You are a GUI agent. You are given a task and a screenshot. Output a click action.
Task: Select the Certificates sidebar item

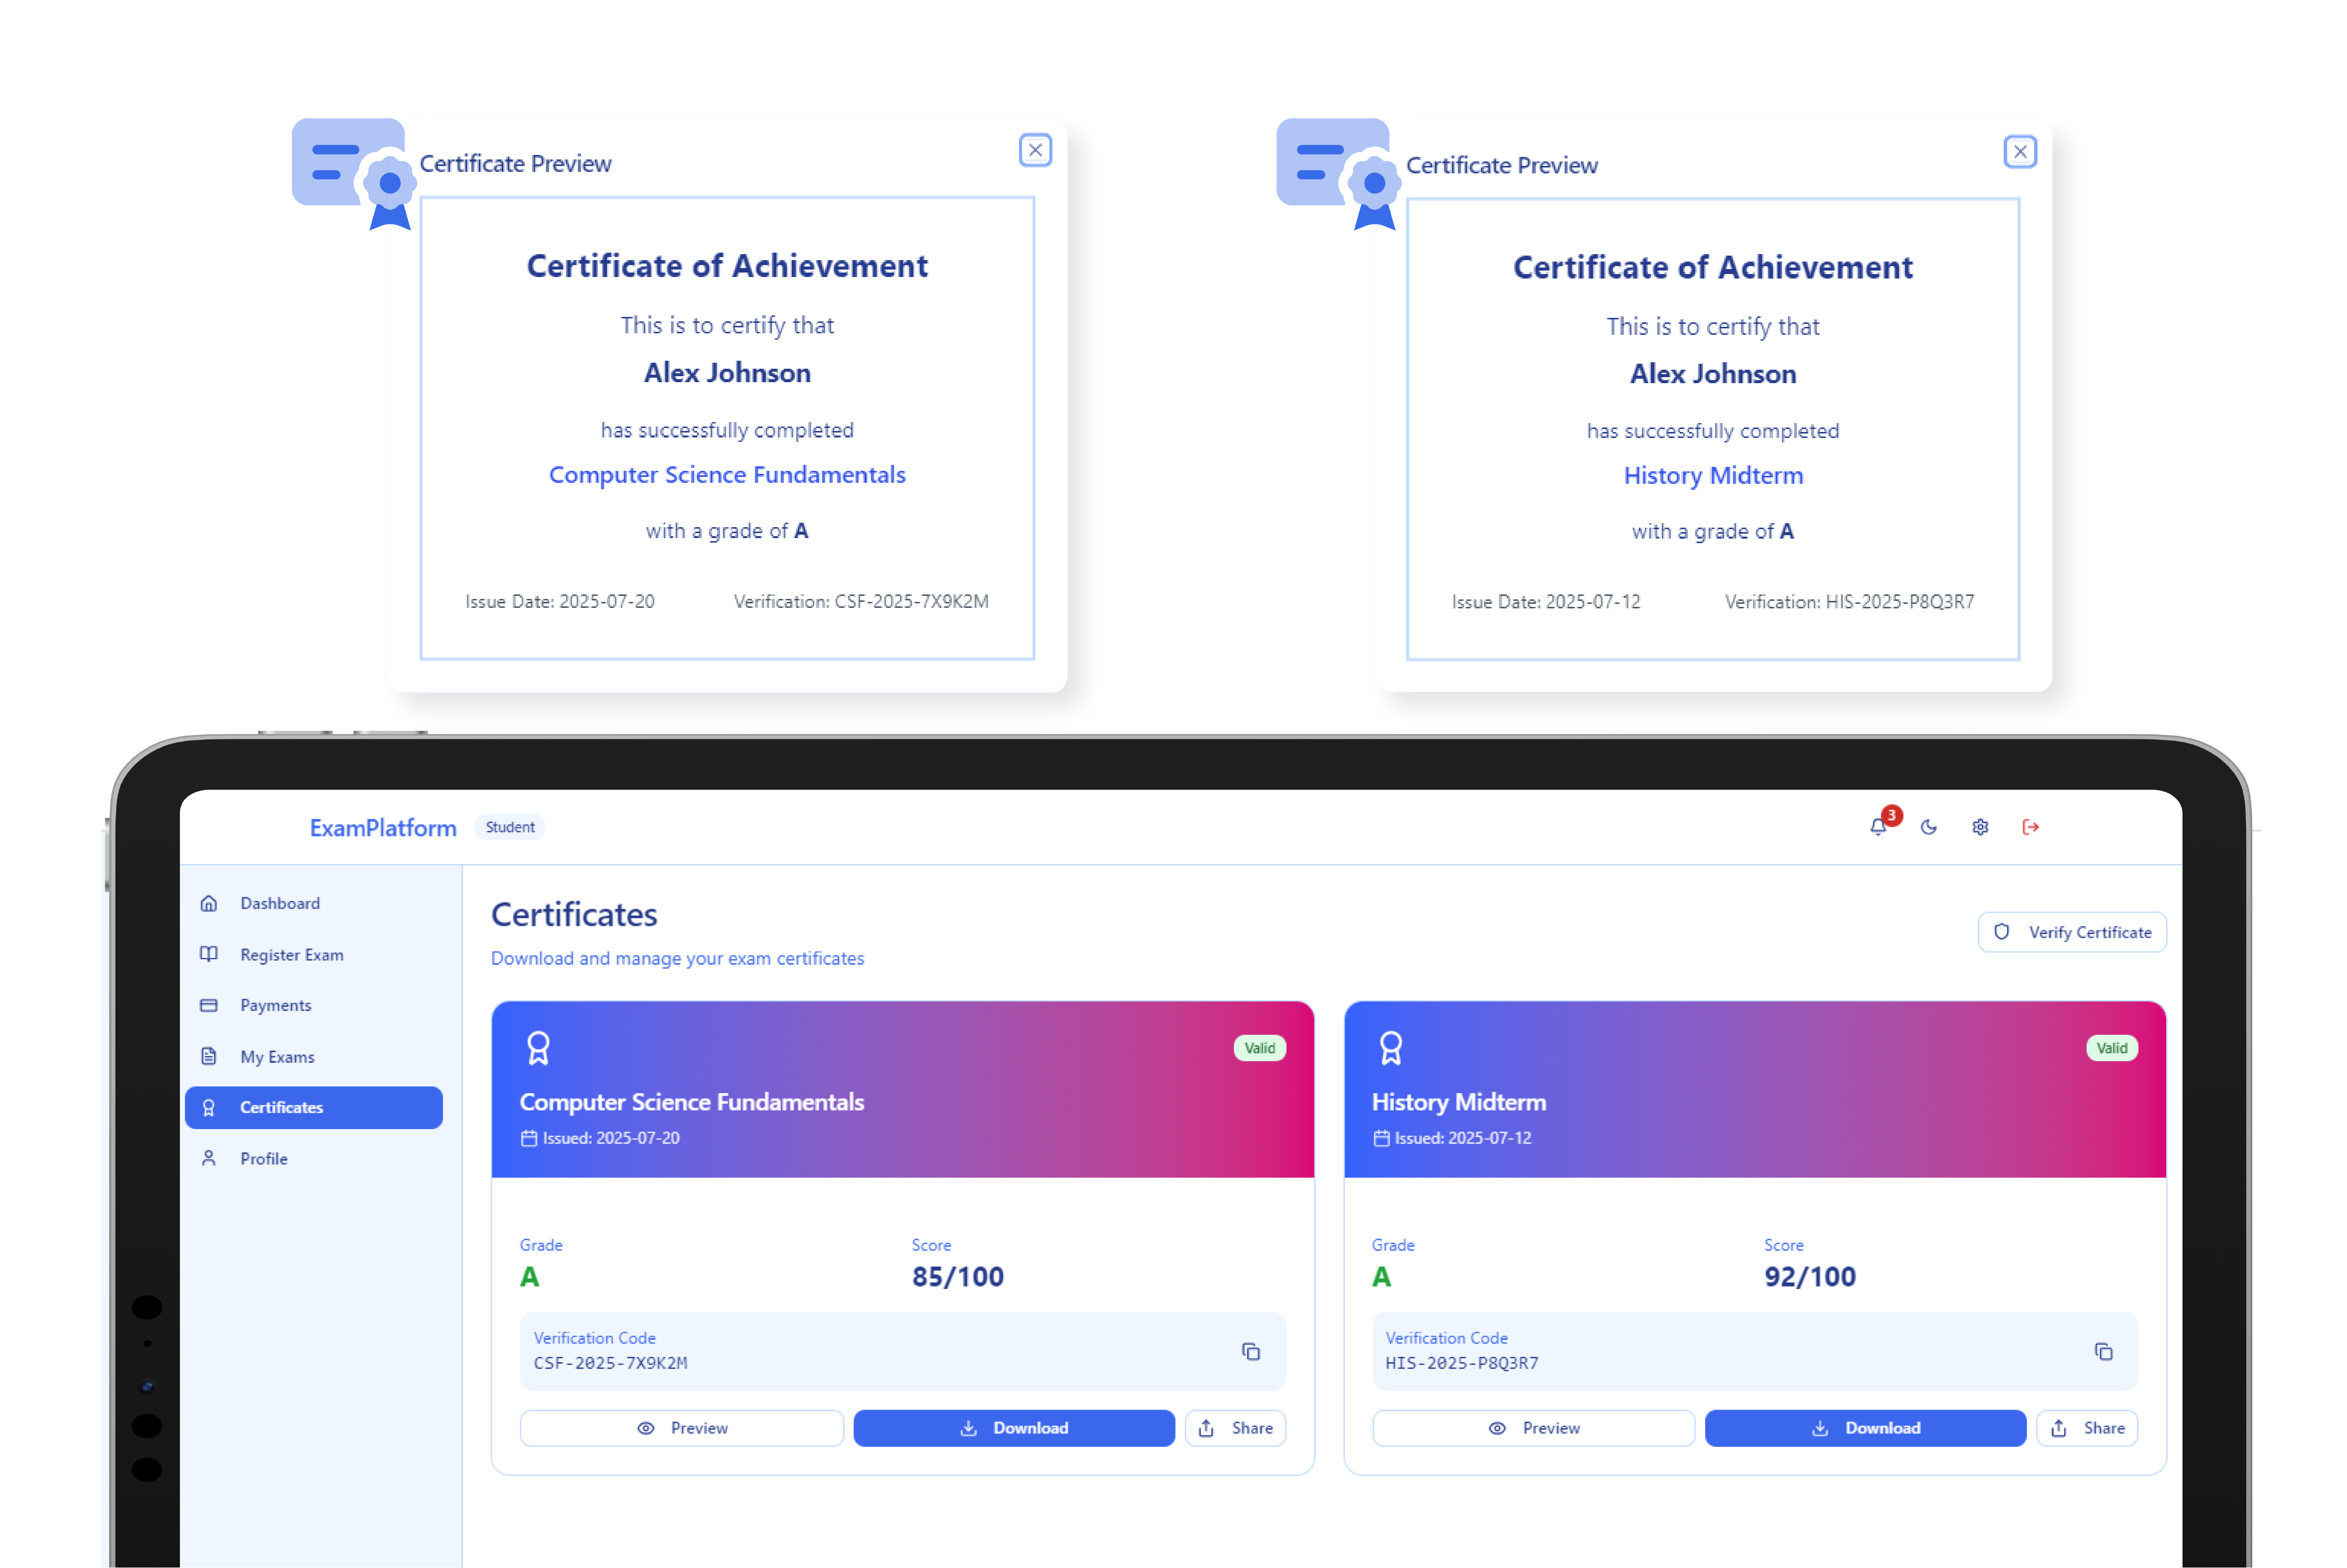pos(314,1107)
